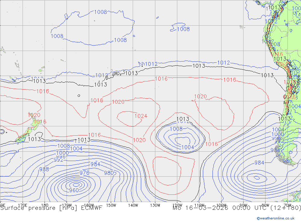
Task: Click the 1004 label inside the central low
Action: tap(188, 147)
